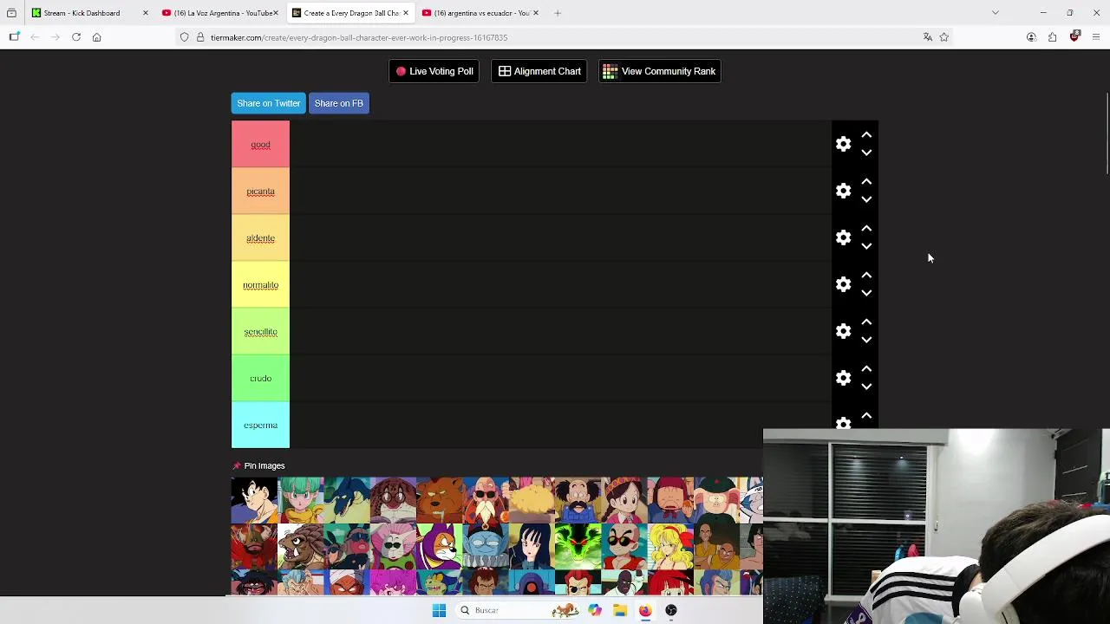Select the red good tier label
Viewport: 1110px width, 624px height.
260,145
